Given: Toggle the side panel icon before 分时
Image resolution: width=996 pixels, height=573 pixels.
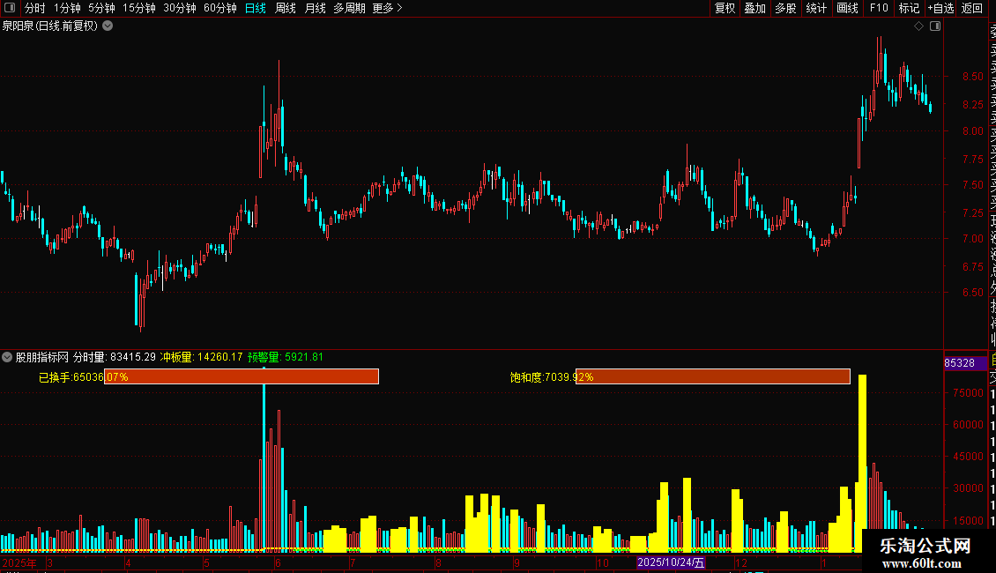Looking at the screenshot, I should (x=10, y=8).
